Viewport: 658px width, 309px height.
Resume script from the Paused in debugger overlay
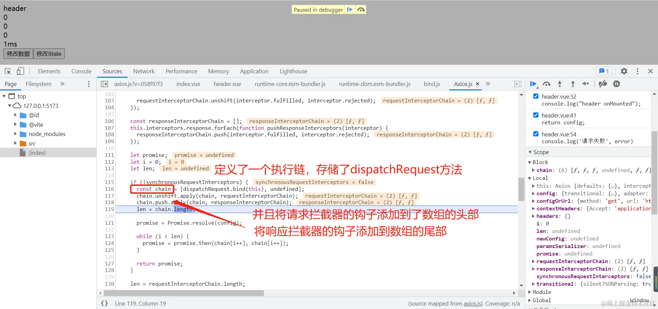[x=350, y=10]
